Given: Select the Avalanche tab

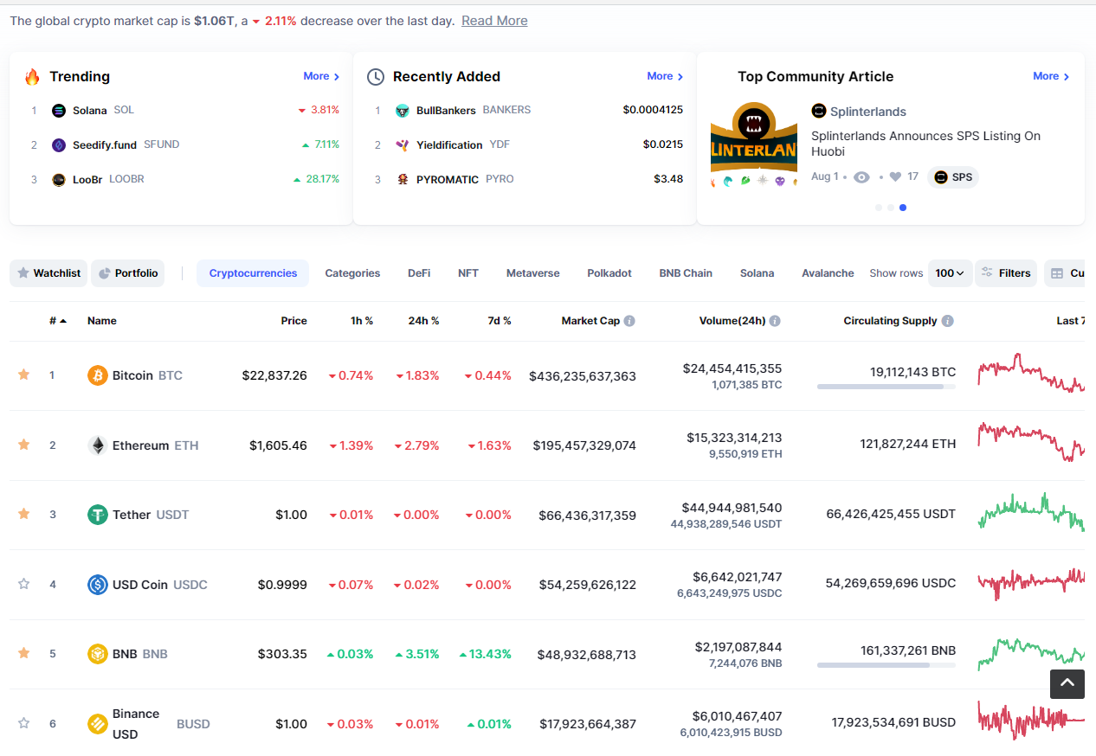Looking at the screenshot, I should tap(828, 273).
